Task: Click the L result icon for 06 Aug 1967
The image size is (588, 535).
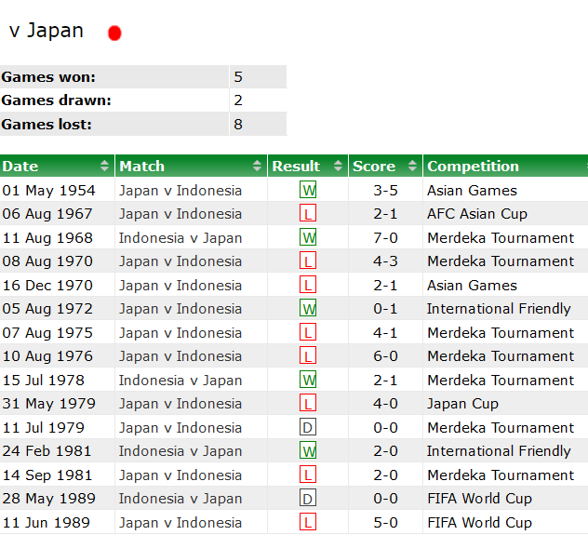Action: click(x=308, y=214)
